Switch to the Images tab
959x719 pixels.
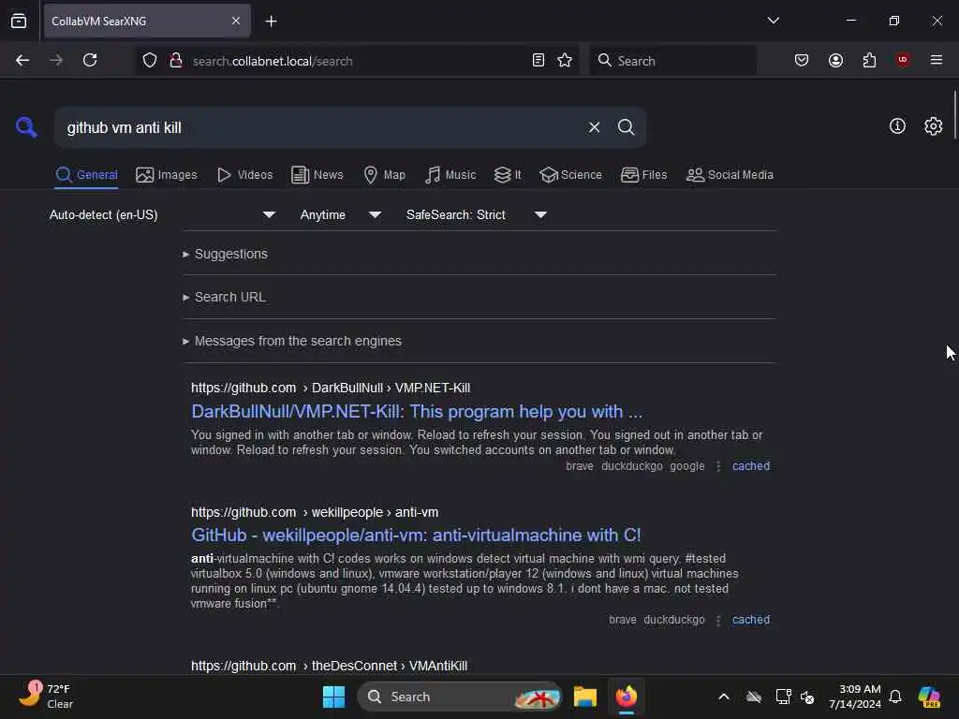[x=167, y=175]
